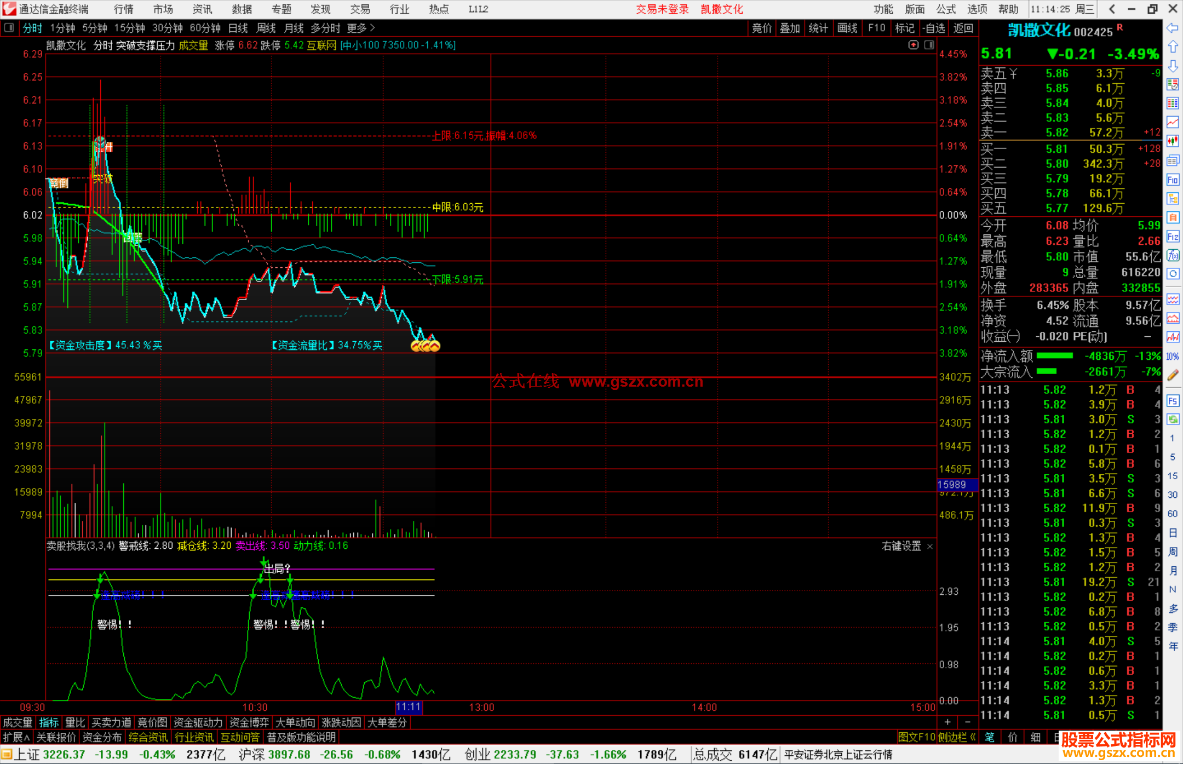The height and width of the screenshot is (764, 1183).
Task: Click the 交易未登录 login link
Action: pos(662,9)
